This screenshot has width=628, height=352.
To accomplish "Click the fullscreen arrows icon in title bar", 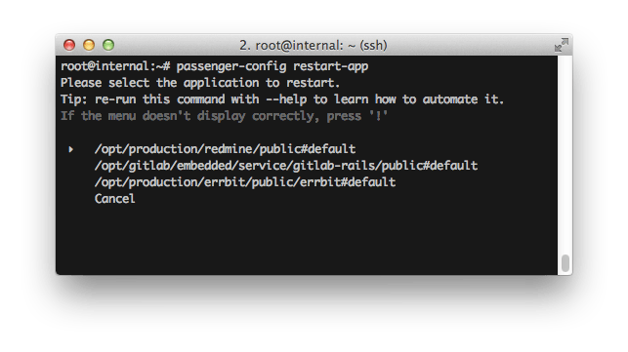I will point(562,45).
